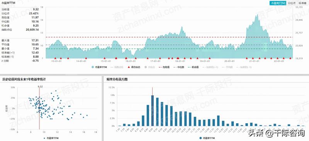Enable the greyed 标准差(-1) legend item

point(244,67)
